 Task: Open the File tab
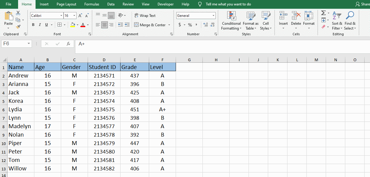pyautogui.click(x=8, y=4)
